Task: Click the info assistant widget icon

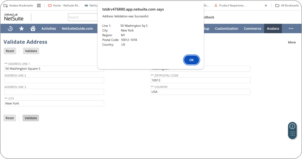Action: click(x=292, y=127)
